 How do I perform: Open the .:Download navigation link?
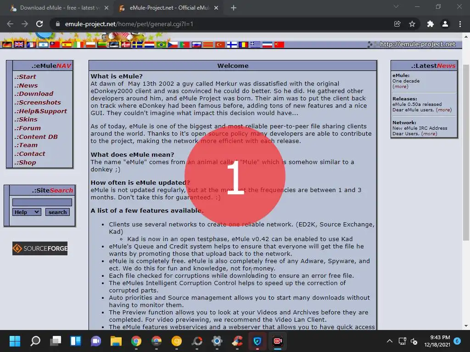(34, 93)
